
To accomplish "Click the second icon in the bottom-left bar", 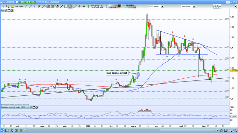I will tap(7, 130).
